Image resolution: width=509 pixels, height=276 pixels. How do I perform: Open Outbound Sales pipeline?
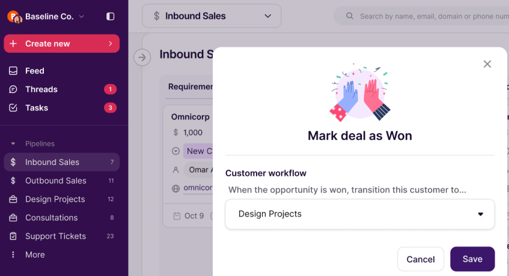56,181
